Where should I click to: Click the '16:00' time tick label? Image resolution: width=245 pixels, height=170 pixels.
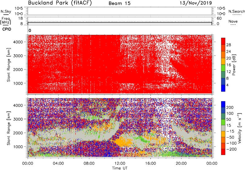(x=150, y=164)
